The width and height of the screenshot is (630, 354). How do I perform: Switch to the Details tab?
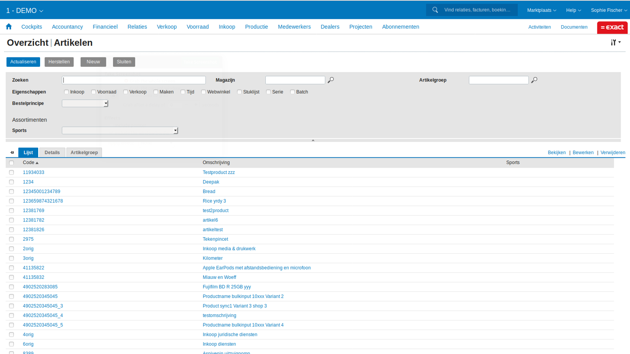point(52,152)
